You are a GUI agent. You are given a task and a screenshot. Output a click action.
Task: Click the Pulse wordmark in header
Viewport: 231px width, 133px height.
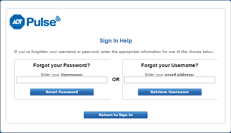point(41,22)
